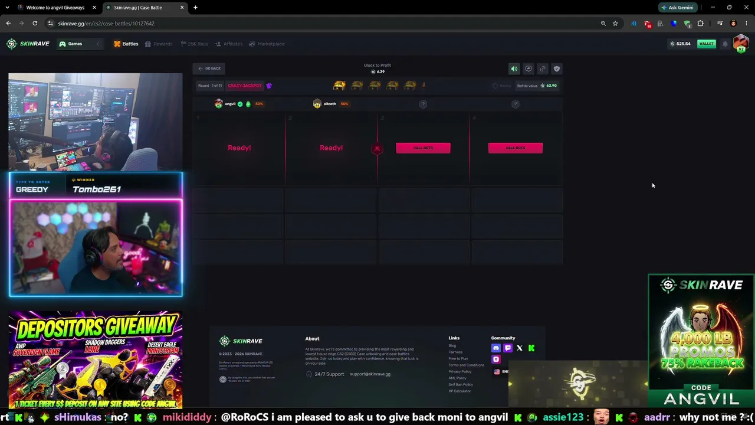Click the purple cards icon beside Crazy Jackpot
The height and width of the screenshot is (425, 755).
click(x=269, y=86)
